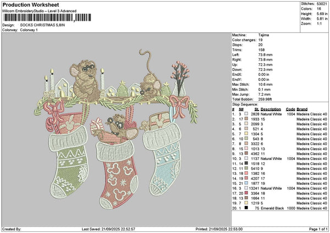Select the 'Last Saved: 21/09/2025 22.52.57' text
This screenshot has width=330, height=233.
point(108,229)
